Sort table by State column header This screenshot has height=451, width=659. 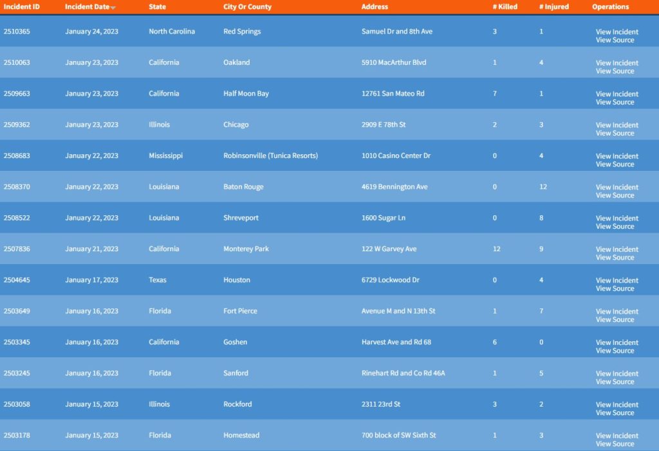[157, 7]
